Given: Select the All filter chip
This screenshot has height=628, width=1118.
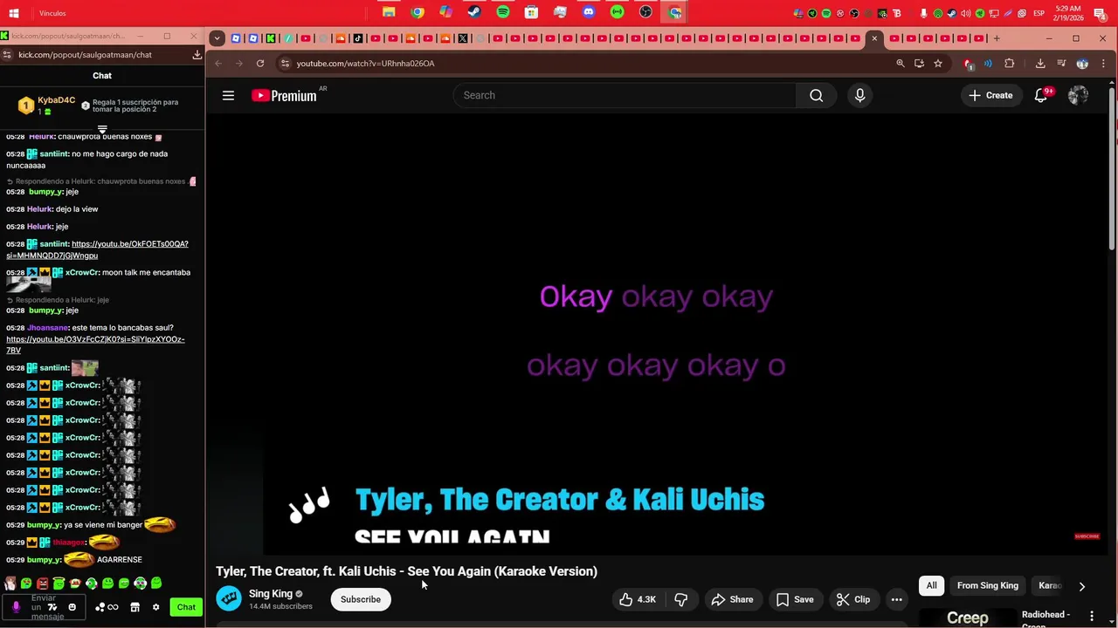Looking at the screenshot, I should (931, 585).
